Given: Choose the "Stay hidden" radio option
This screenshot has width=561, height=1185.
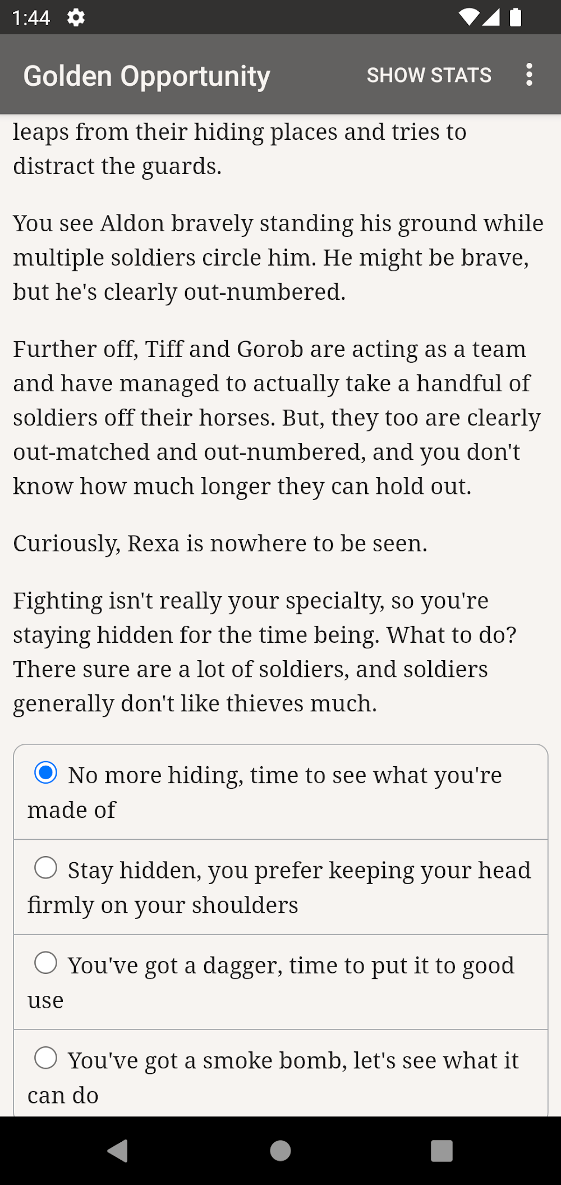Looking at the screenshot, I should 46,868.
